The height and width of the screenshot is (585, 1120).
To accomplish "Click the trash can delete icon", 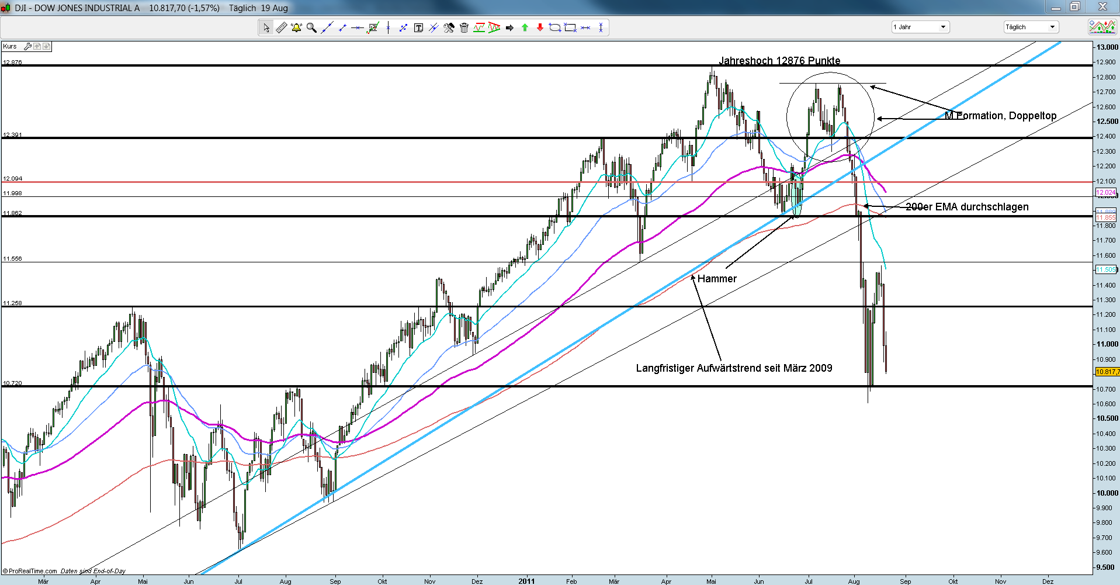I will pos(464,27).
